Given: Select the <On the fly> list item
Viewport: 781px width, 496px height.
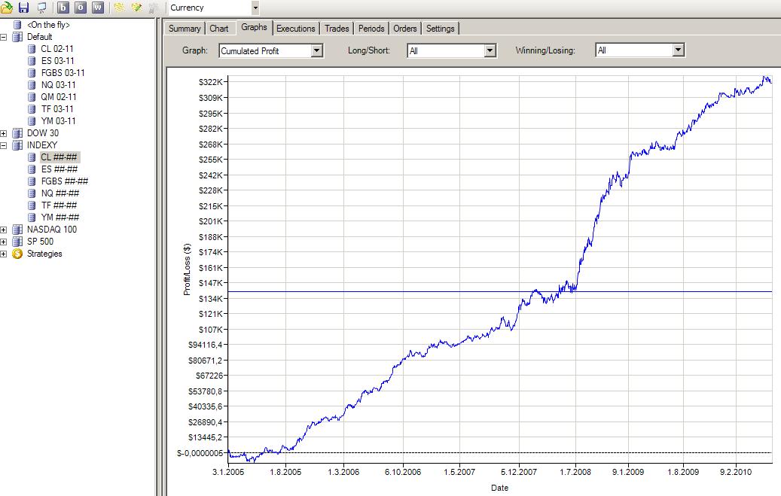Looking at the screenshot, I should tap(47, 25).
